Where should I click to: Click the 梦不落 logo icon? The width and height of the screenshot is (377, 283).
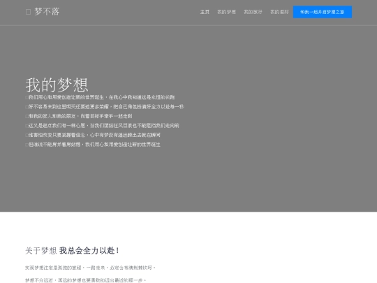[x=28, y=12]
